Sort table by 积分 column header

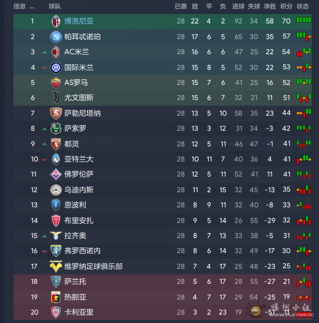coord(286,6)
